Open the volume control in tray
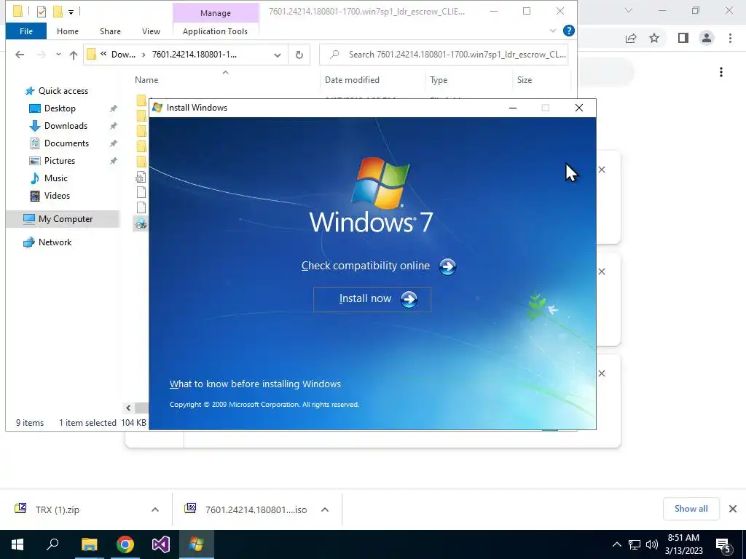Image resolution: width=746 pixels, height=559 pixels. (x=652, y=544)
